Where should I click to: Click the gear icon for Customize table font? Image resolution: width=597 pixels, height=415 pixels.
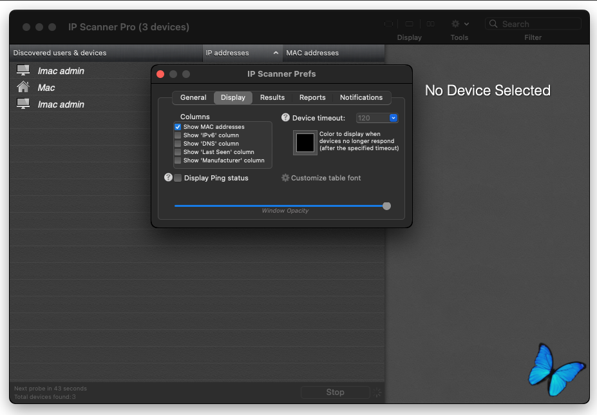[x=285, y=178]
